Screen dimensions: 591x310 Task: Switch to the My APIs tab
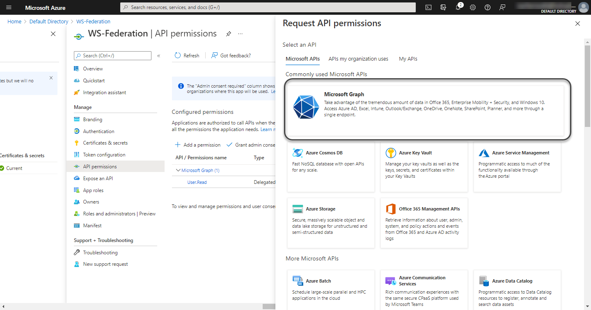(408, 59)
